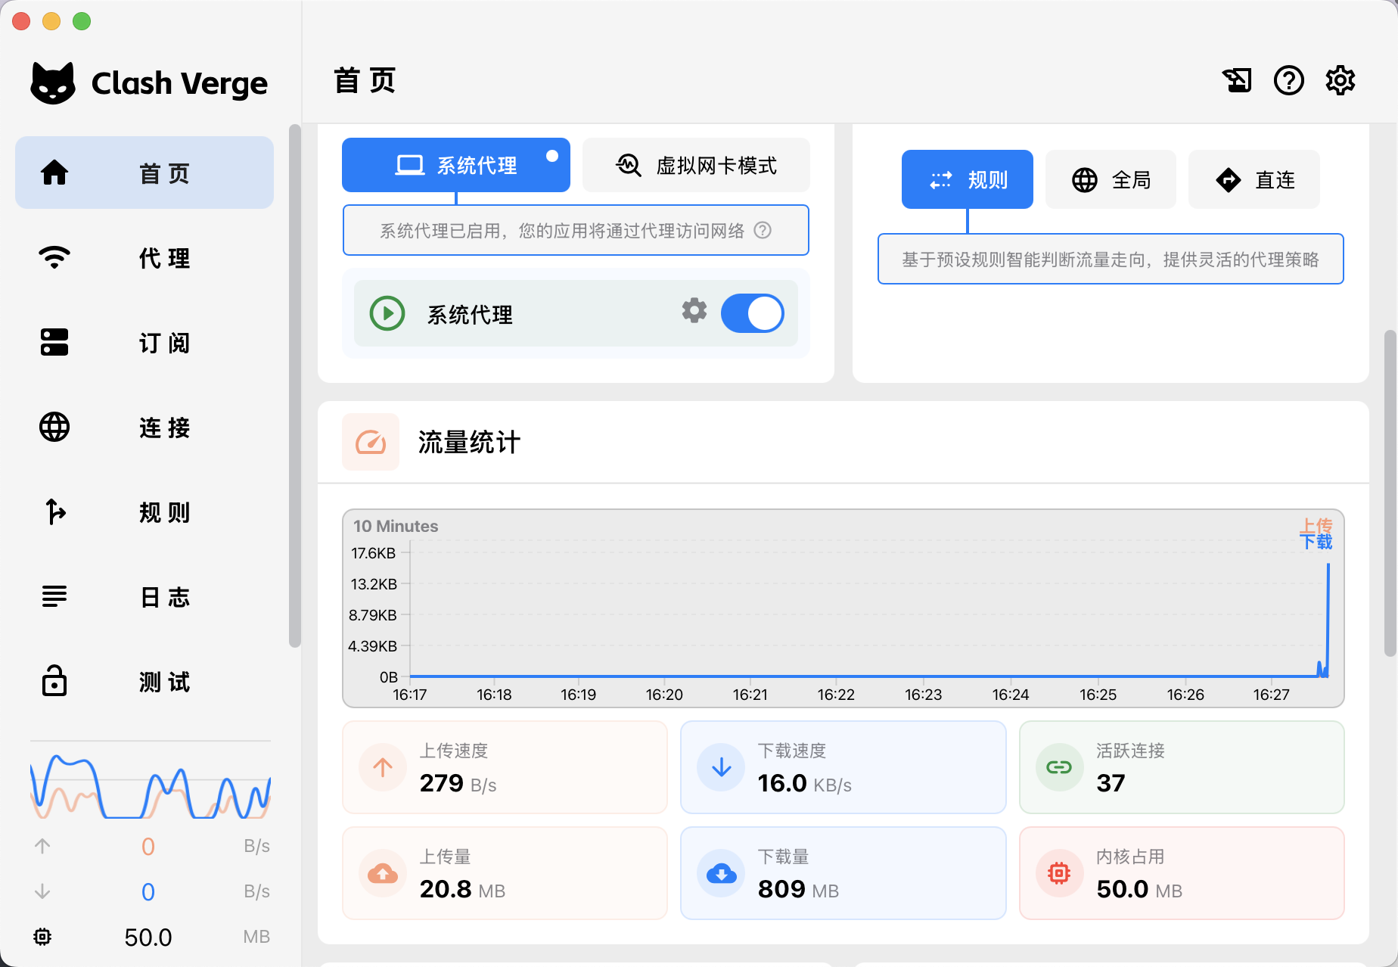
Task: Open the 测试 (Test) page from sidebar
Action: [x=144, y=682]
